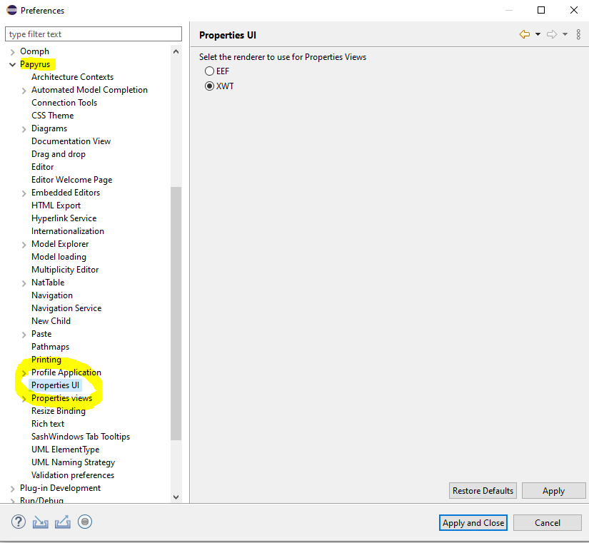The image size is (589, 543).
Task: Click the type filter text field
Action: point(94,34)
